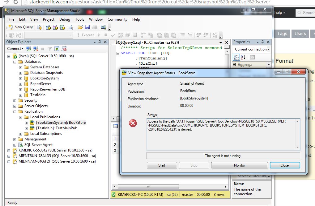This screenshot has width=315, height=206.
Task: Click the Monitor button
Action: pos(239,165)
